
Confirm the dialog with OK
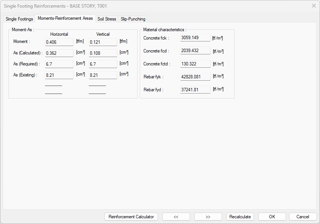pyautogui.click(x=272, y=217)
